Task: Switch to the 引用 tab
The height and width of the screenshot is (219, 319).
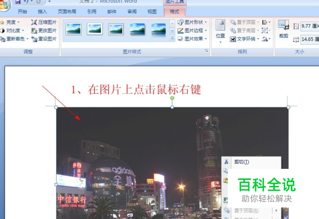Action: pyautogui.click(x=92, y=12)
